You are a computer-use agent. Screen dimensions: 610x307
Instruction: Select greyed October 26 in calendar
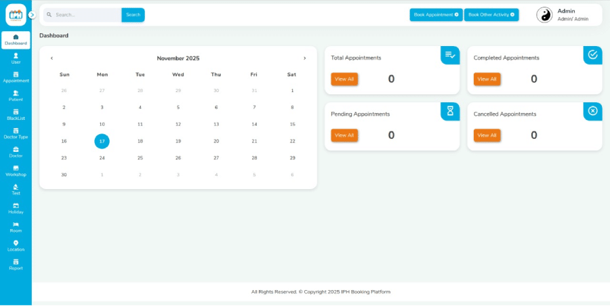point(64,91)
